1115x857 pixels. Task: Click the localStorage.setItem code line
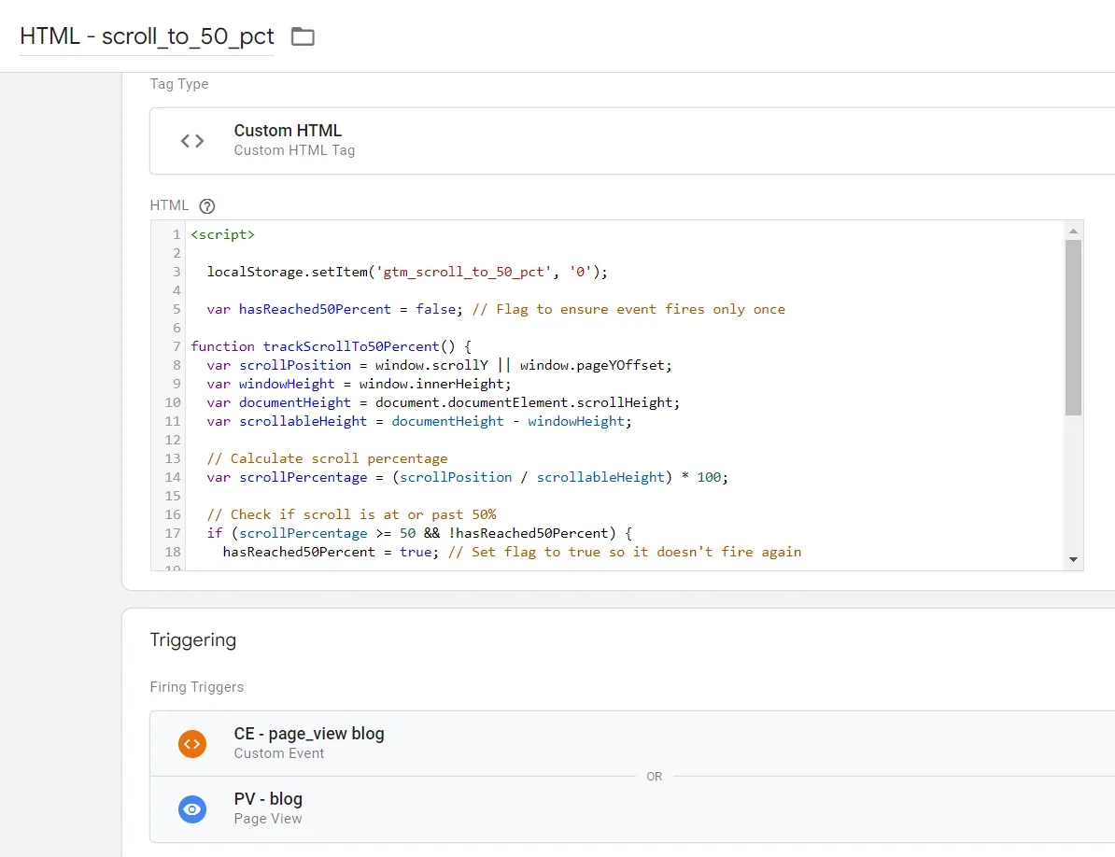click(407, 273)
